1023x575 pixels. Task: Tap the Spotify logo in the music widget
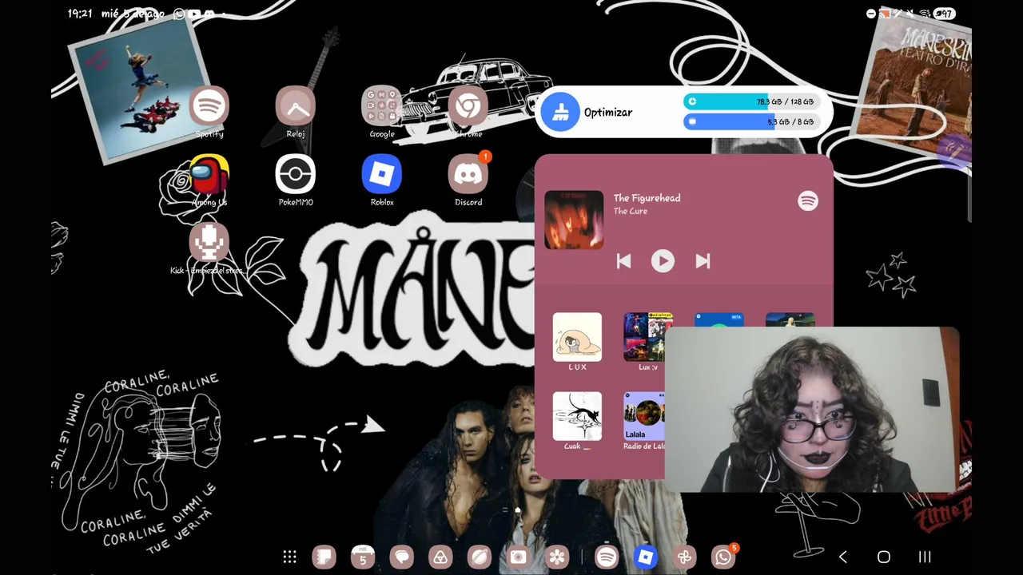coord(808,200)
